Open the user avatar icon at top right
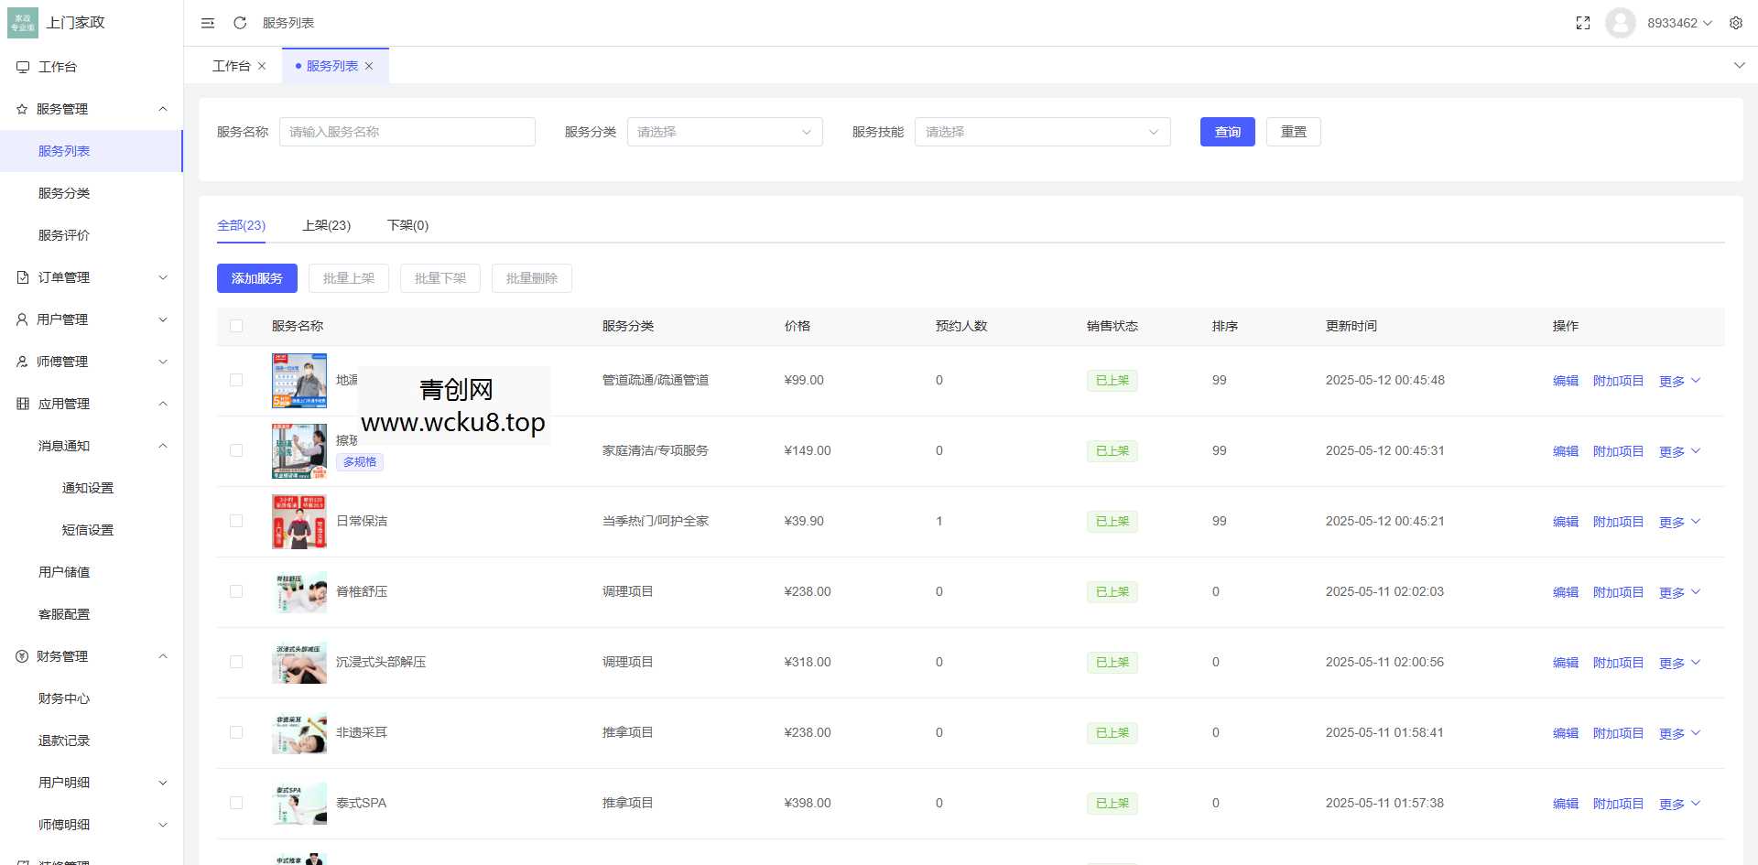The height and width of the screenshot is (865, 1758). [x=1620, y=22]
